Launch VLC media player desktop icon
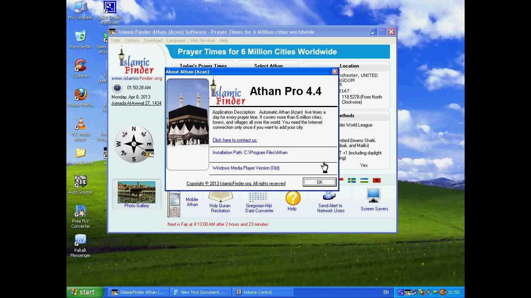This screenshot has height=298, width=531. click(80, 129)
